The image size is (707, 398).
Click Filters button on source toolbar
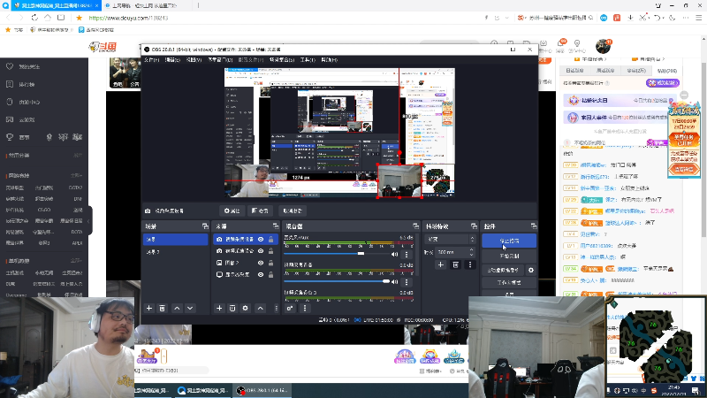pyautogui.click(x=260, y=210)
